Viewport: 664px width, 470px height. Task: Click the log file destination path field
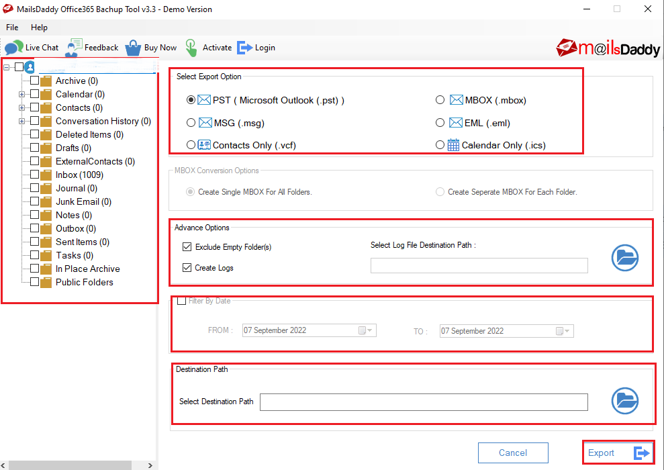pos(479,265)
